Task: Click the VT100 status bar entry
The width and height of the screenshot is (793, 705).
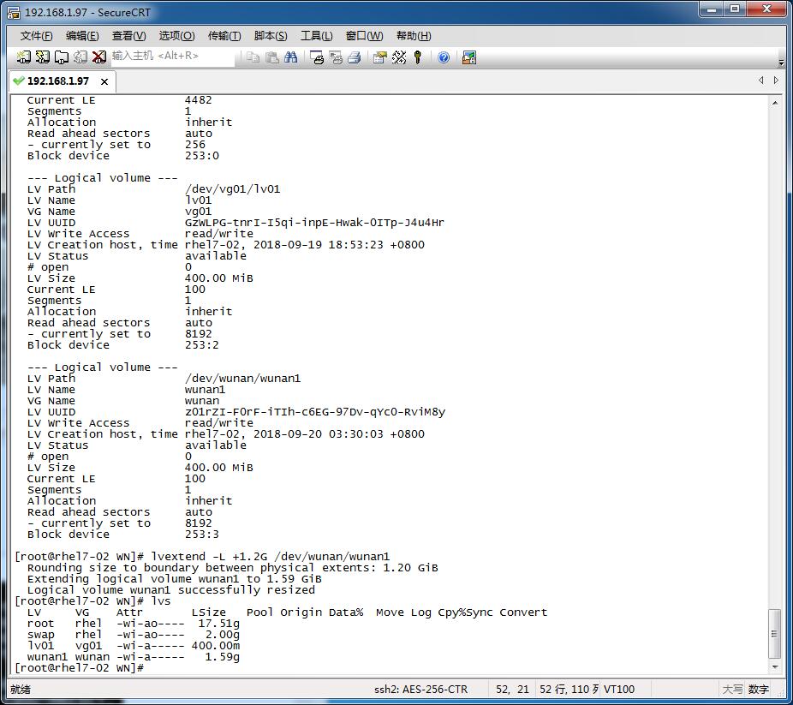Action: (x=619, y=690)
